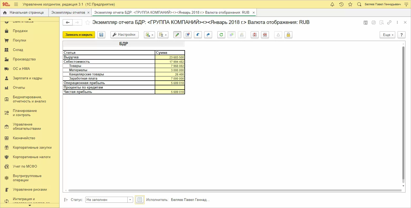Expand the Еще dropdown menu
This screenshot has width=411, height=208.
387,35
